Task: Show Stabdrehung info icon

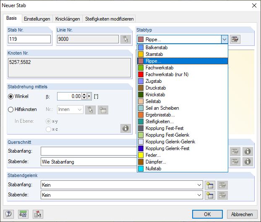Action: click(x=125, y=128)
